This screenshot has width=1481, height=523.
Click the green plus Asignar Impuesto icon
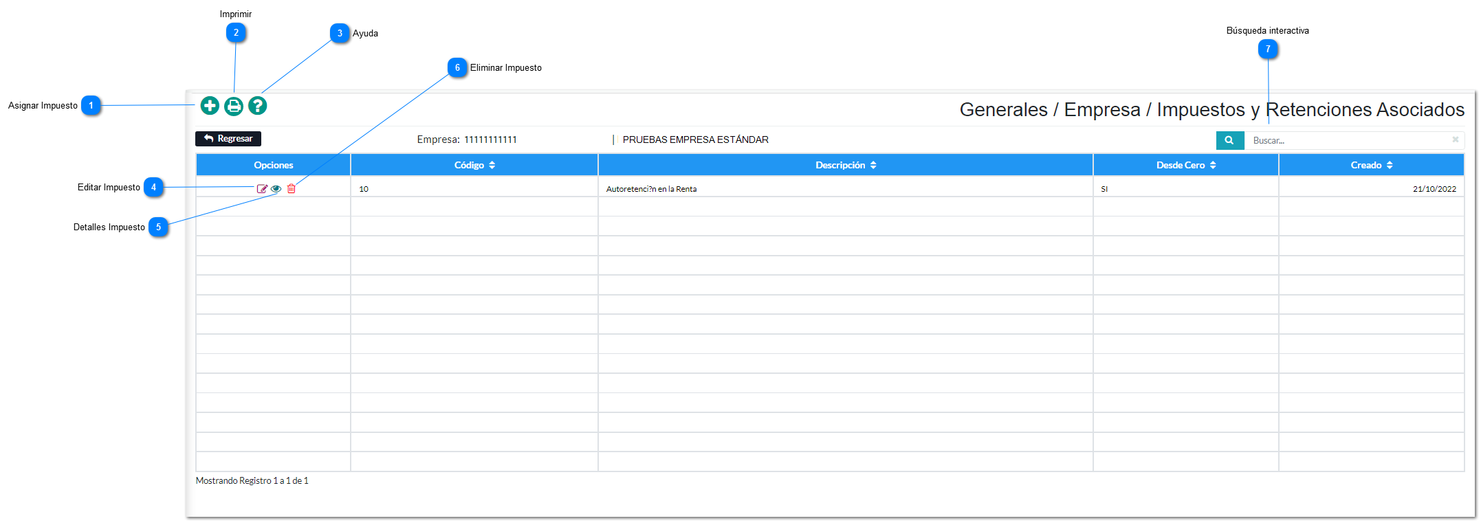[x=210, y=106]
